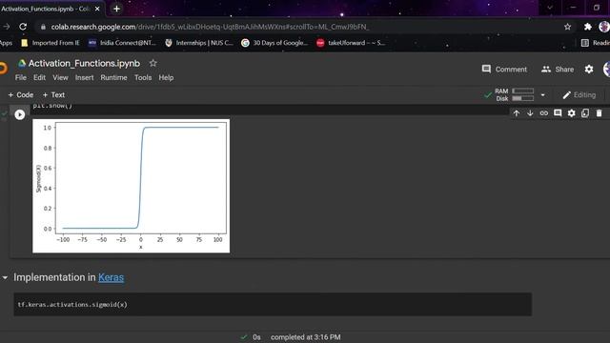Add a comment on the cell
610x343 pixels.
(x=558, y=113)
